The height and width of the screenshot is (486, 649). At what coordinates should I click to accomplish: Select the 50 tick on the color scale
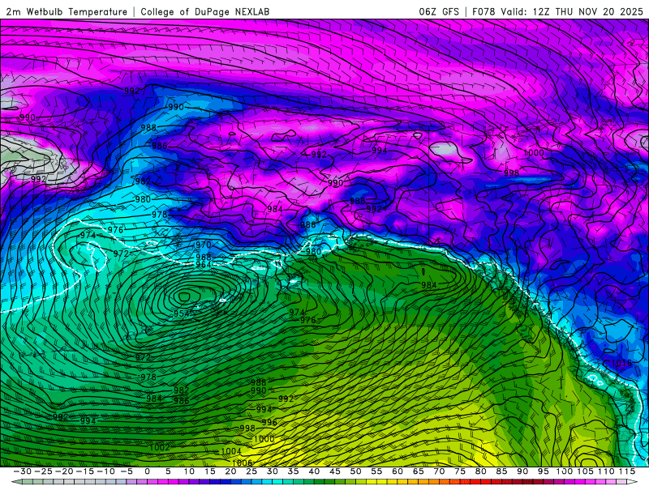coord(355,471)
